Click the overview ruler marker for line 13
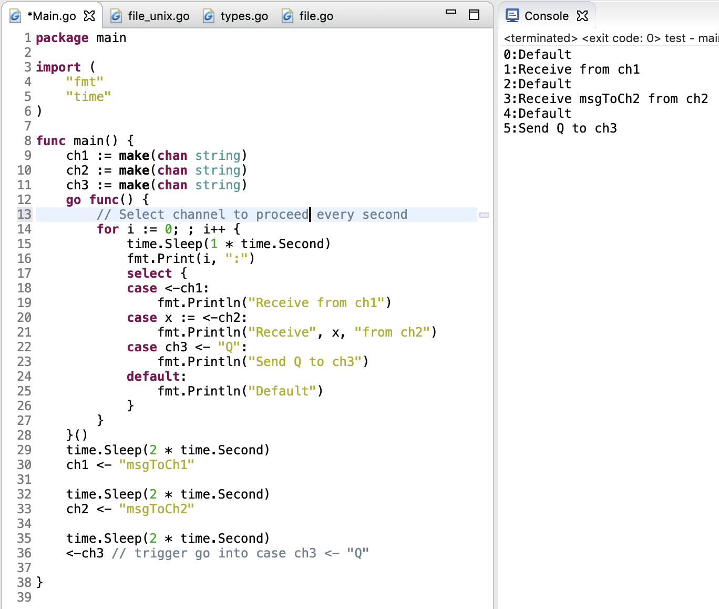719x609 pixels. pyautogui.click(x=484, y=215)
